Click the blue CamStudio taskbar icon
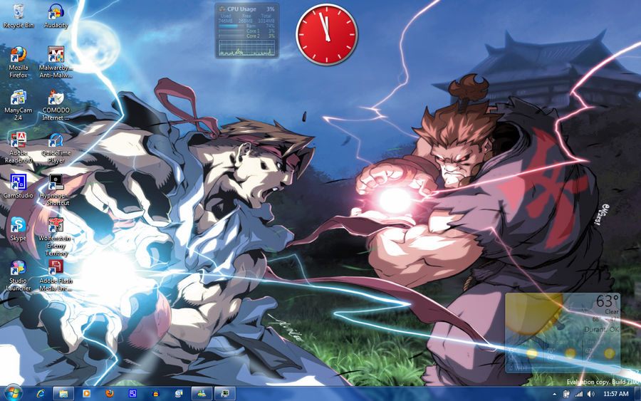The height and width of the screenshot is (401, 641). pos(132,394)
